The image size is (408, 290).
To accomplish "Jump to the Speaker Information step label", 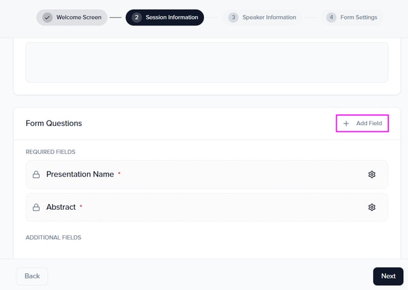I will (270, 18).
